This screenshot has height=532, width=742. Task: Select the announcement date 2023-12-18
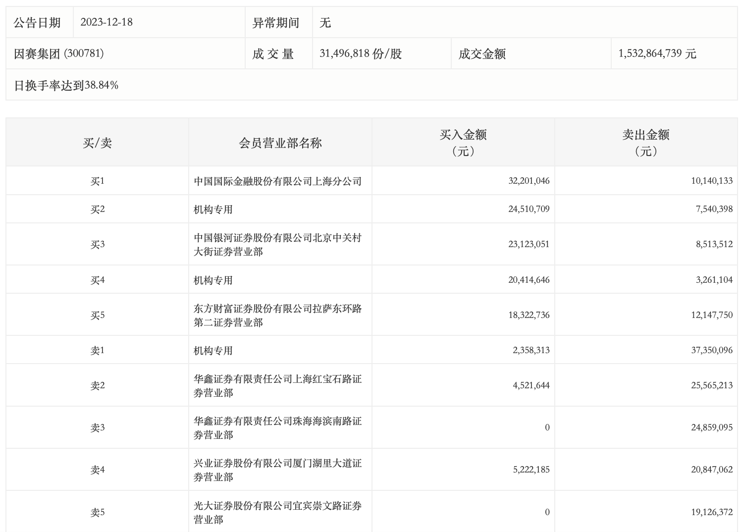pyautogui.click(x=106, y=22)
